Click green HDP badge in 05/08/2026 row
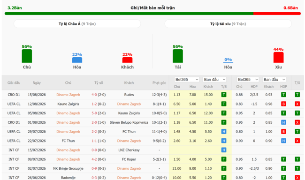This screenshot has width=305, height=180. (x=283, y=113)
